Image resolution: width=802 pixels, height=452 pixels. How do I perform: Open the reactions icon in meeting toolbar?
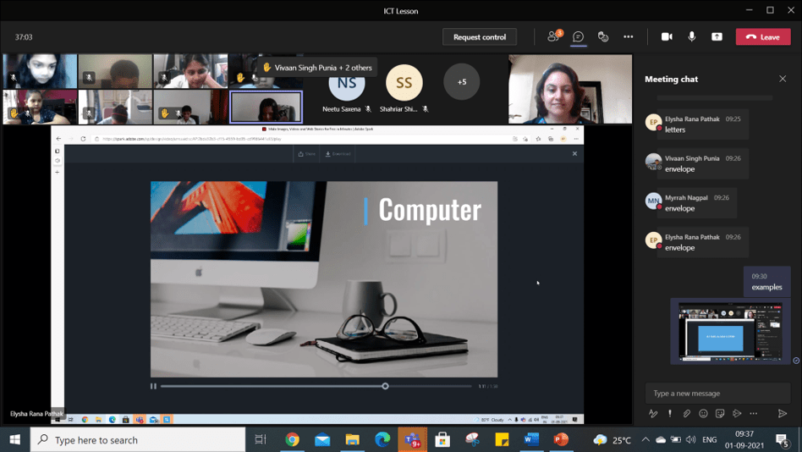pyautogui.click(x=603, y=36)
